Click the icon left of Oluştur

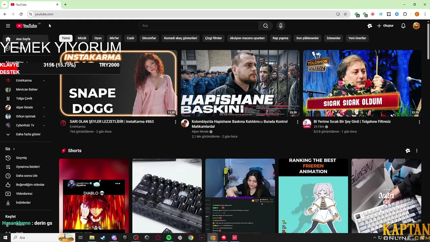(370, 26)
